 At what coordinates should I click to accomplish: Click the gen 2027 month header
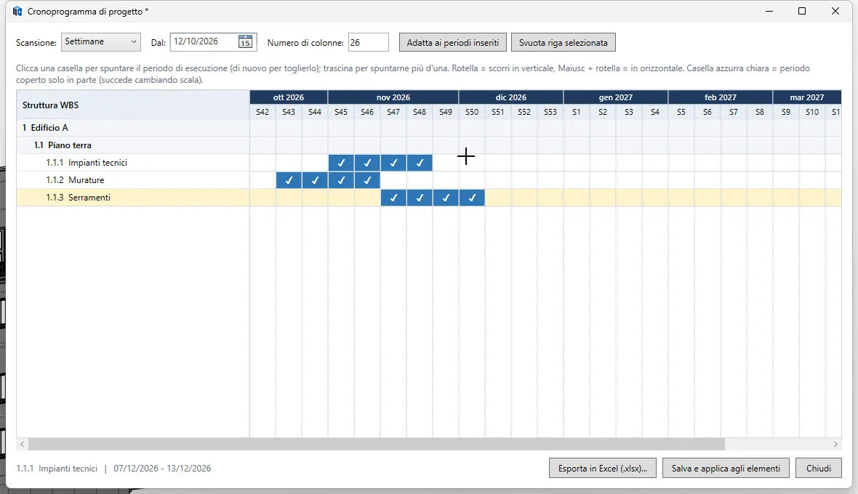[x=616, y=97]
